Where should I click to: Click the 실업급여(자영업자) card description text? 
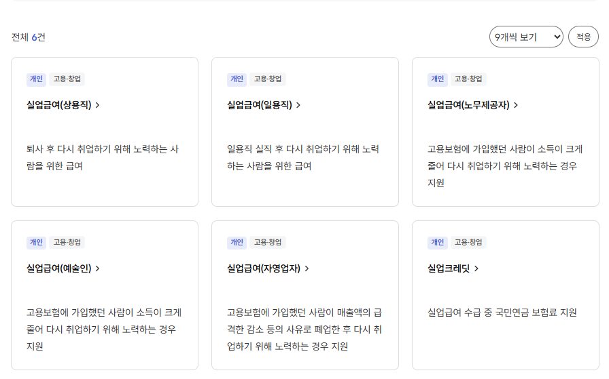304,330
